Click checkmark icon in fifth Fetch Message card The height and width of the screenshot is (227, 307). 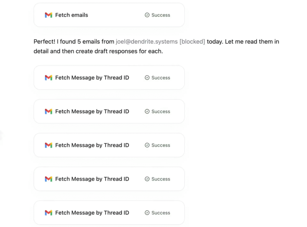(147, 213)
